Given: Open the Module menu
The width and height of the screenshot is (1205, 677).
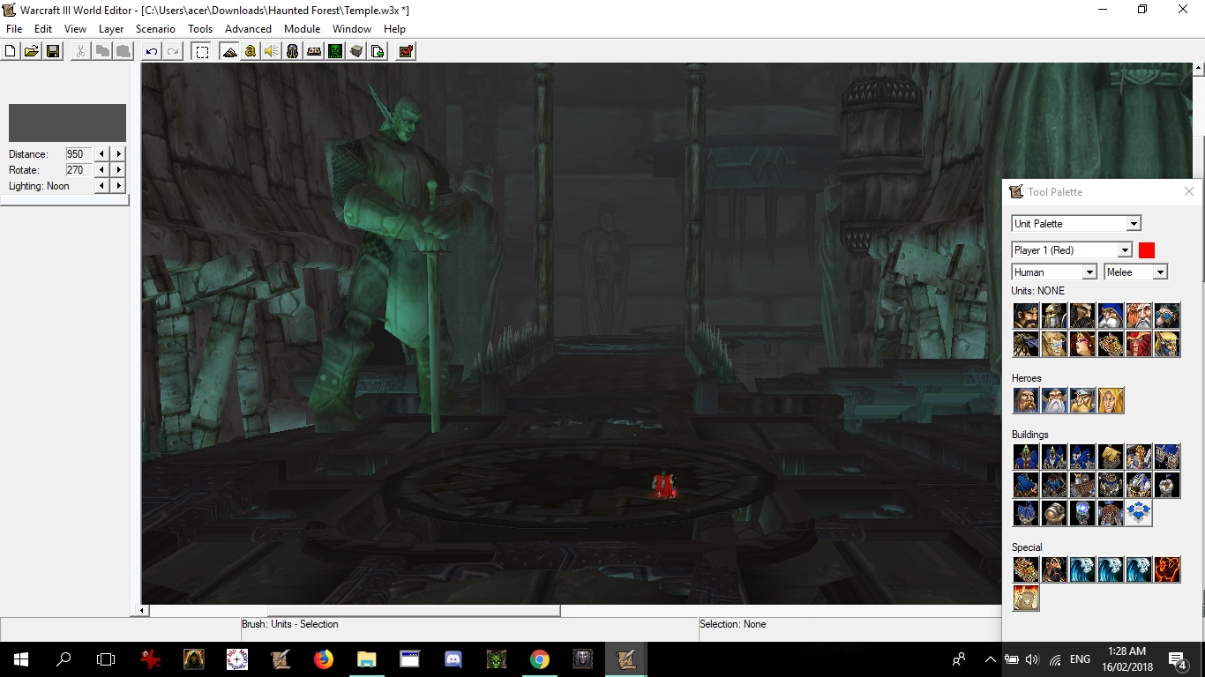Looking at the screenshot, I should pos(302,29).
